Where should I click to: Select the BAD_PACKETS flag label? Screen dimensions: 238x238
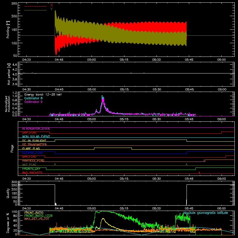coord(32,173)
